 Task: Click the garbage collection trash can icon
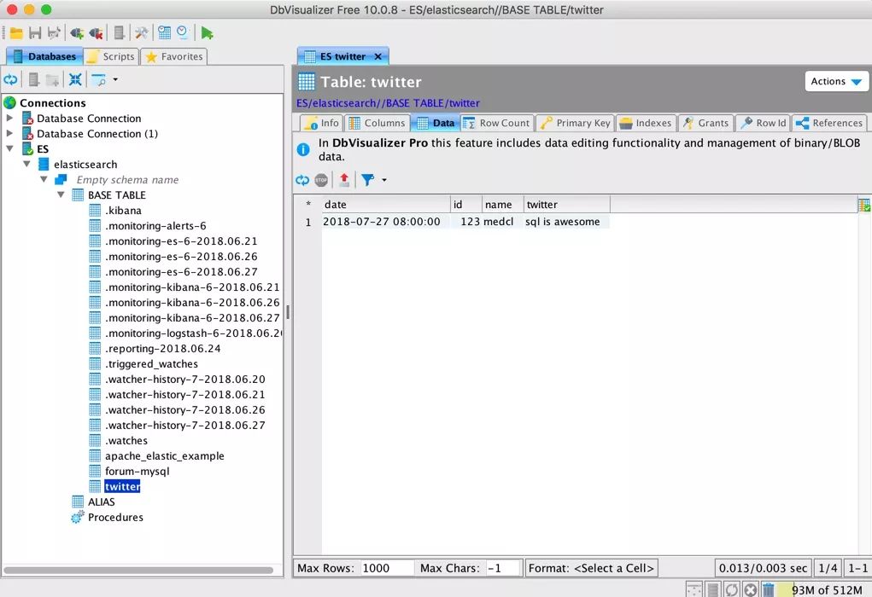point(768,589)
